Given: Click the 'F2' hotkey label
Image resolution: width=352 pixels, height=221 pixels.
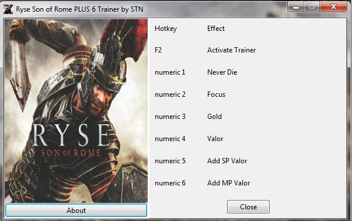Looking at the screenshot, I should tap(158, 50).
